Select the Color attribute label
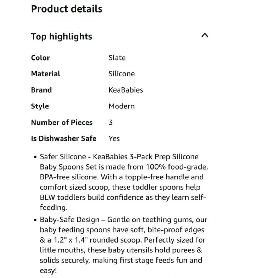 pyautogui.click(x=40, y=58)
